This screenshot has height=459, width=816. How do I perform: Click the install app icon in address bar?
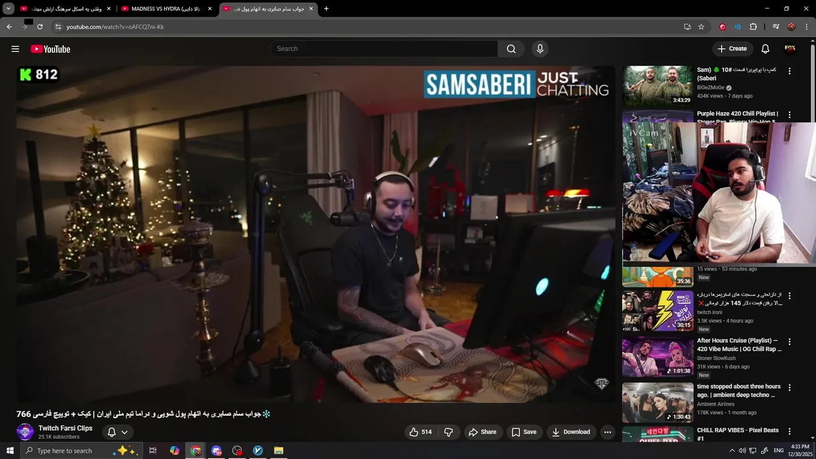pyautogui.click(x=687, y=27)
